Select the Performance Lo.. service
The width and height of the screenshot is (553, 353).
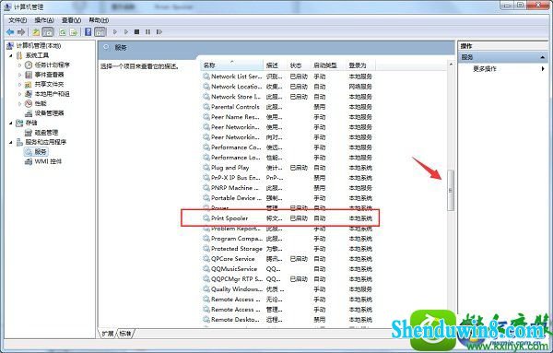[x=288, y=158]
